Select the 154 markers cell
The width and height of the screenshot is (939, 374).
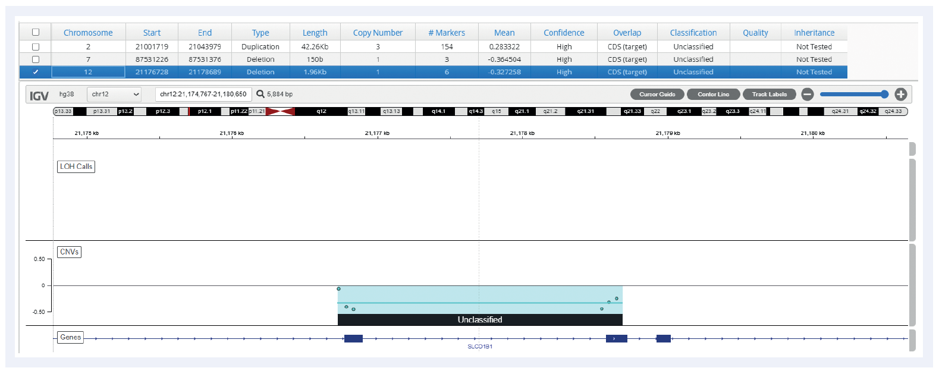pyautogui.click(x=447, y=46)
